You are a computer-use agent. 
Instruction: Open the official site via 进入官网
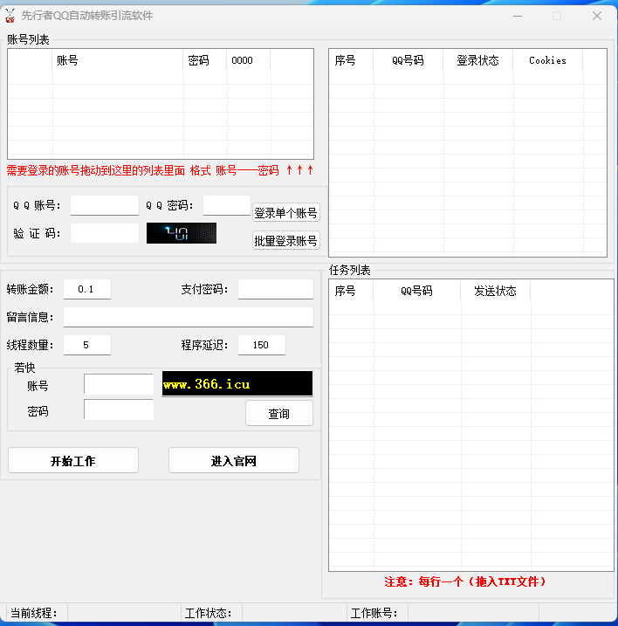coord(233,461)
